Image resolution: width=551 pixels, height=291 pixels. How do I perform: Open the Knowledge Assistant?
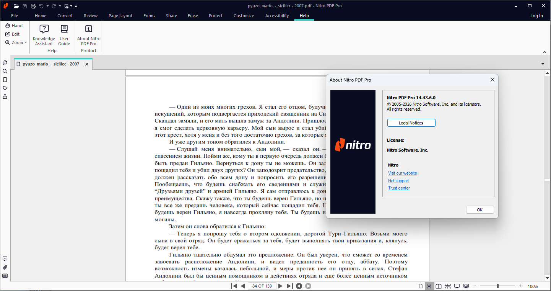point(44,35)
